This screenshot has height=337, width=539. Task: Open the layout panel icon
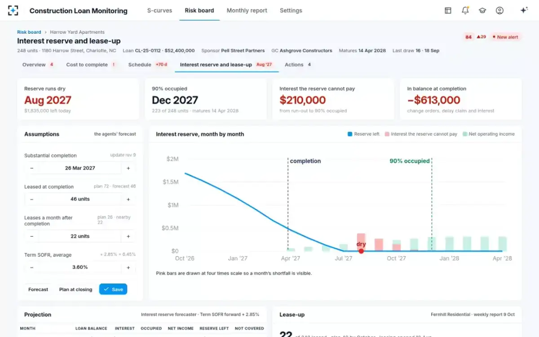point(448,10)
